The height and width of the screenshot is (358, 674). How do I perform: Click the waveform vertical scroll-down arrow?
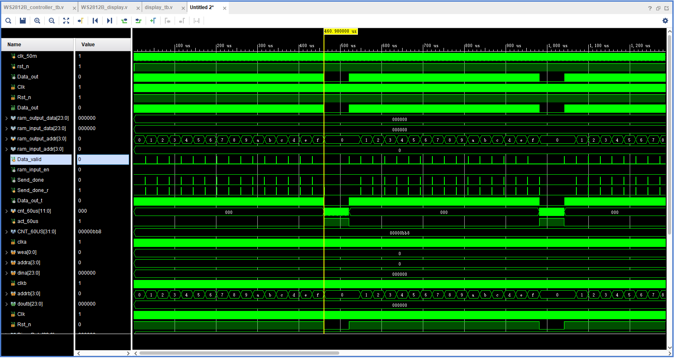point(669,348)
